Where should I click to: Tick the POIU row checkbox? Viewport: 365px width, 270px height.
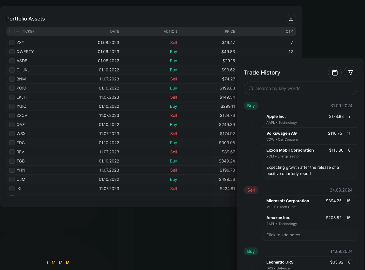(x=12, y=88)
